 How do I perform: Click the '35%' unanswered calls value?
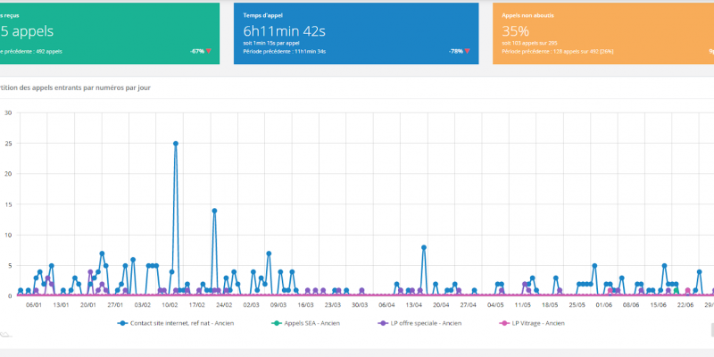(x=516, y=30)
